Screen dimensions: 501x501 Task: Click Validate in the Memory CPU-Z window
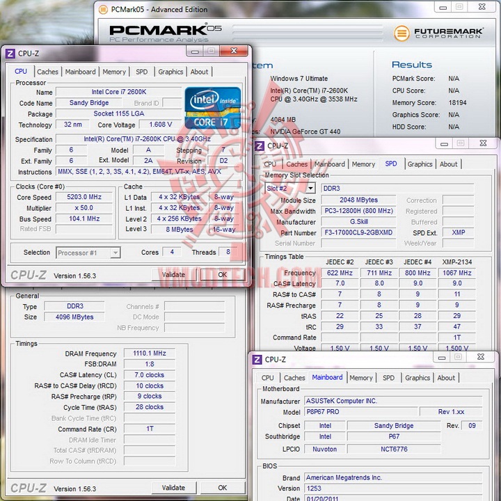[x=173, y=488]
